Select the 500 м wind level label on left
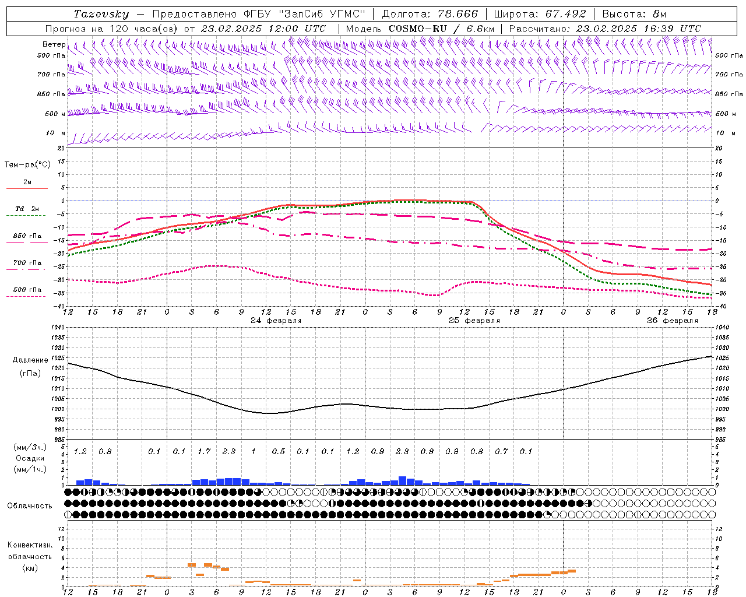This screenshot has height=597, width=746. coord(55,114)
